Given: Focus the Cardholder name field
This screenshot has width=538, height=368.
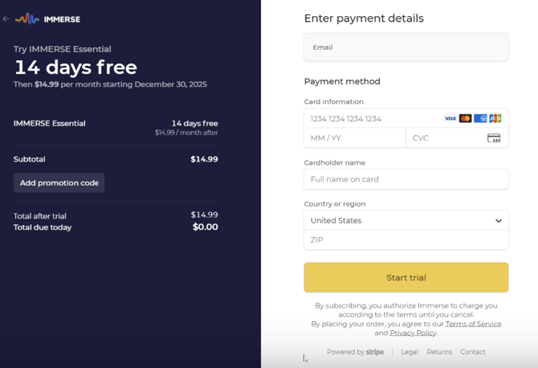Looking at the screenshot, I should [x=406, y=179].
